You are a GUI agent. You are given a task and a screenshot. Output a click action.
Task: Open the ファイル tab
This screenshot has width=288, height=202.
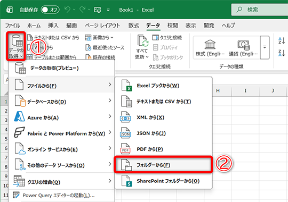pyautogui.click(x=12, y=26)
